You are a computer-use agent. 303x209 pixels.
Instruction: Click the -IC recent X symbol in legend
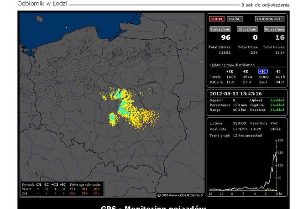47,189
